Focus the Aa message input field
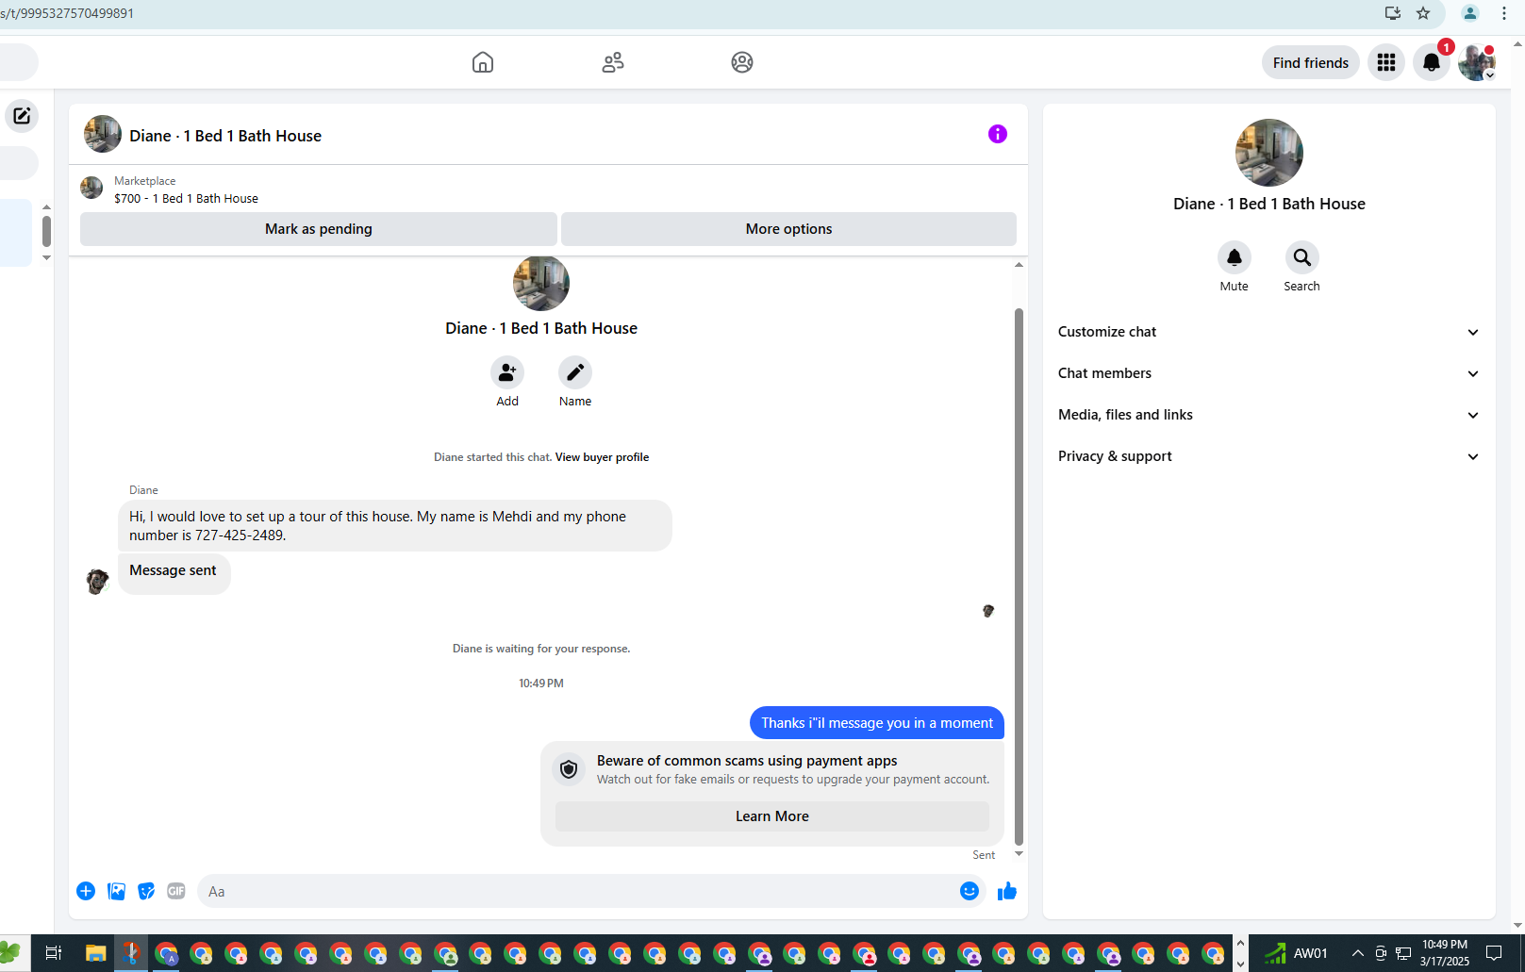The width and height of the screenshot is (1525, 972). [x=577, y=891]
